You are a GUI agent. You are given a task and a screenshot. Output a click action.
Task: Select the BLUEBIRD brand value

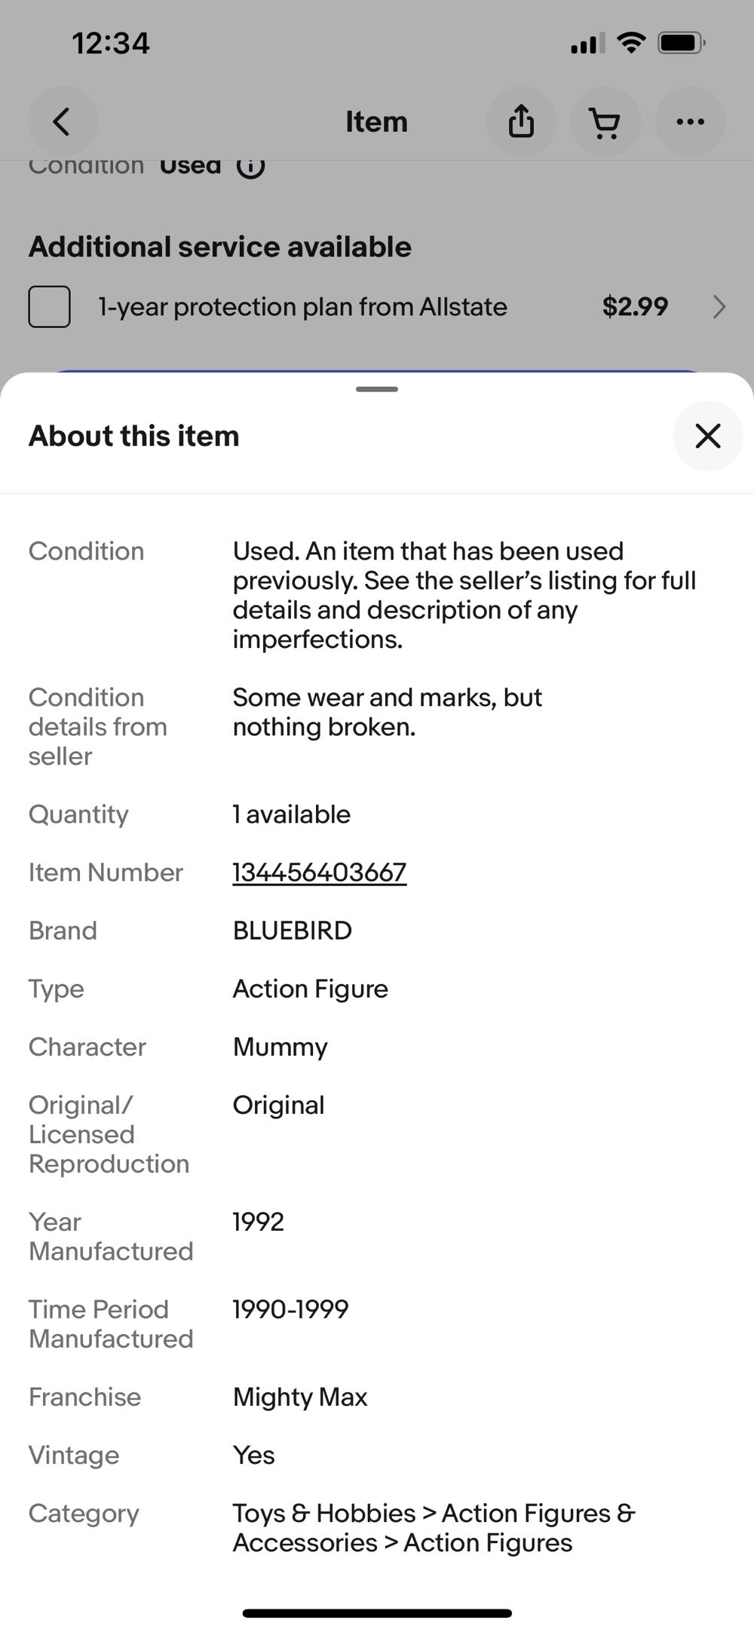[292, 931]
